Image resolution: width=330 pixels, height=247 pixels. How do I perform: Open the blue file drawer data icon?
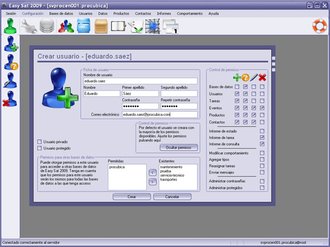[84, 26]
